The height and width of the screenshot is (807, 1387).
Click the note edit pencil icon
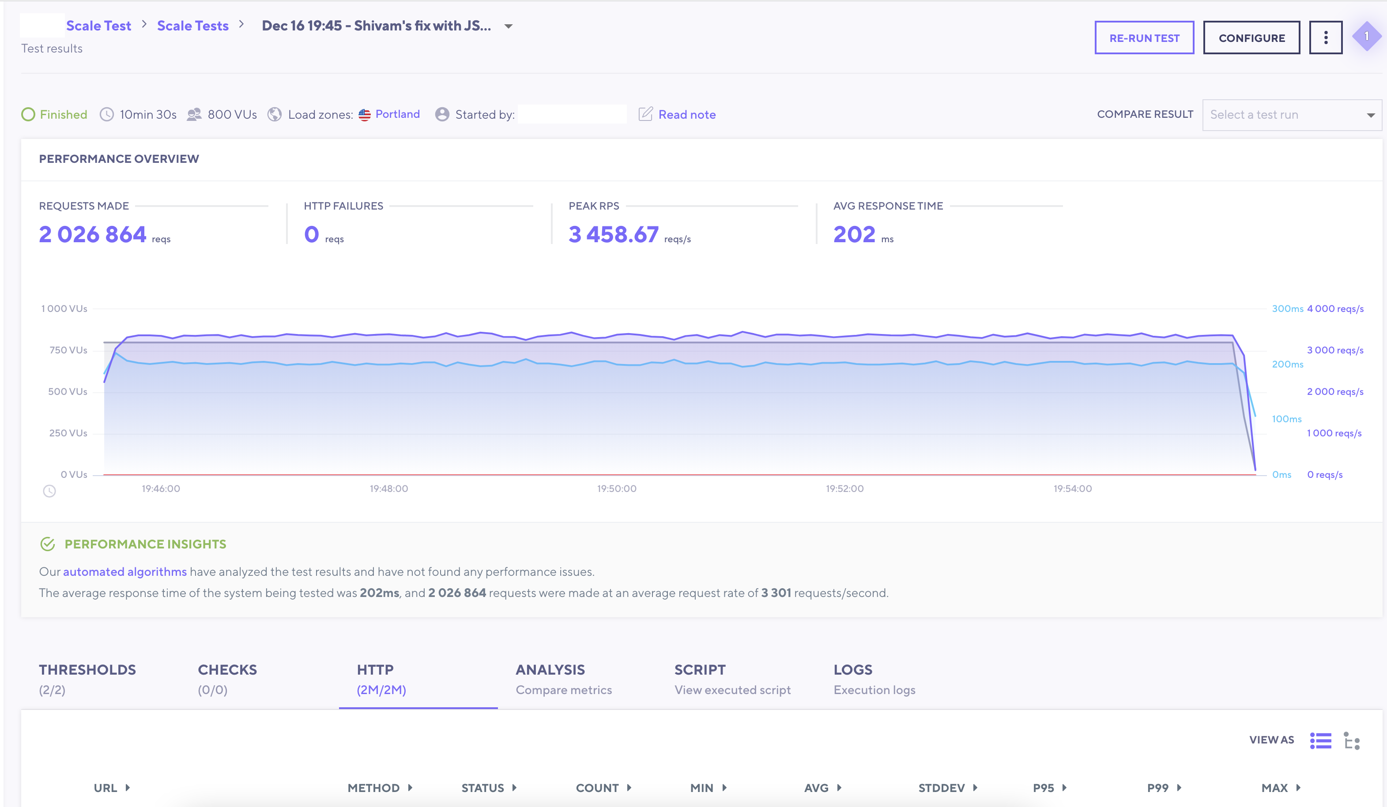(x=645, y=114)
